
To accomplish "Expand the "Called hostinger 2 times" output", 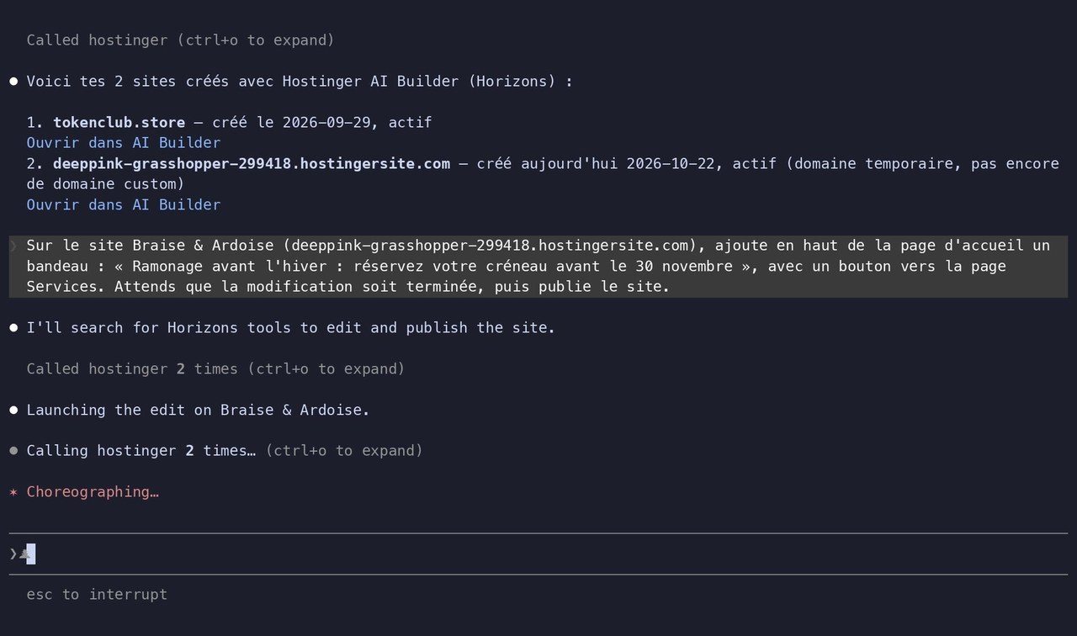I will point(215,368).
